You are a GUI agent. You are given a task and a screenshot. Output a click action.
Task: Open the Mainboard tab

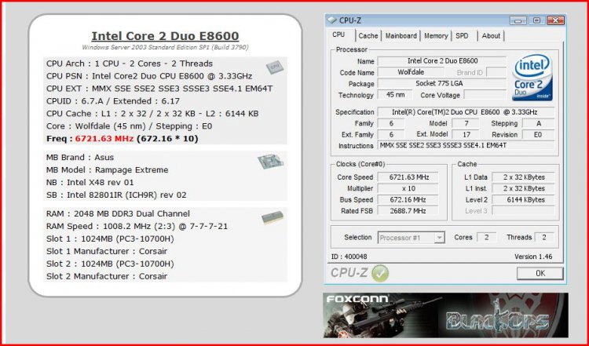[x=401, y=35]
